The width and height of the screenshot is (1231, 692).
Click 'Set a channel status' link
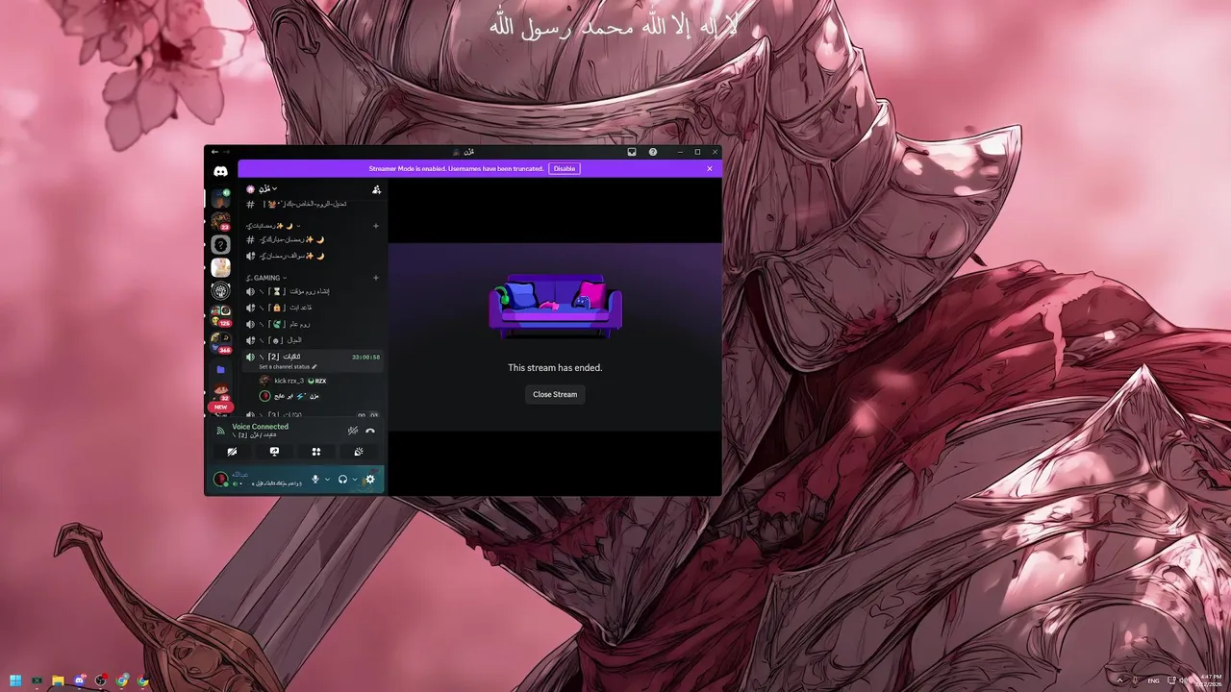288,367
